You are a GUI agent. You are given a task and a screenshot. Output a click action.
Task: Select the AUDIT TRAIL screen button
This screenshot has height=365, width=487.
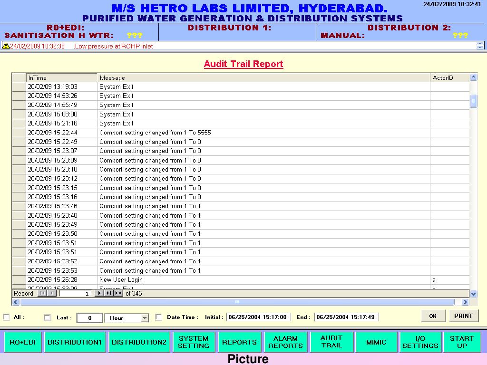pyautogui.click(x=331, y=342)
